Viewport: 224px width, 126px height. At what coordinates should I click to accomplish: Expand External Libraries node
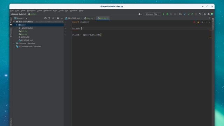click(14, 43)
